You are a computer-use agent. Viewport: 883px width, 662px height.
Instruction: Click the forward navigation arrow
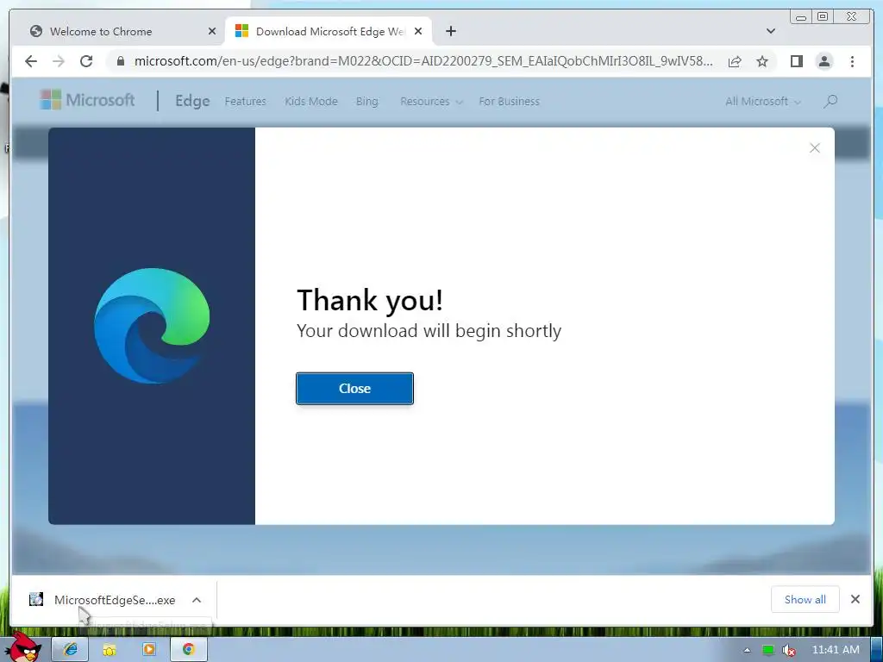pos(59,61)
